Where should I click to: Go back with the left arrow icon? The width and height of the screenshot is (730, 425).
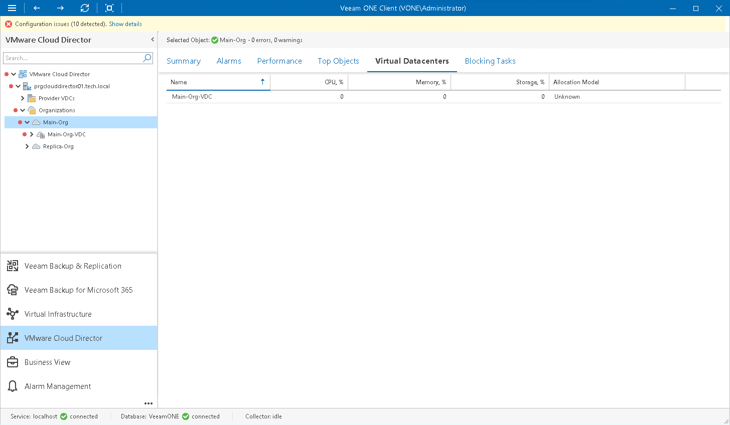coord(37,8)
